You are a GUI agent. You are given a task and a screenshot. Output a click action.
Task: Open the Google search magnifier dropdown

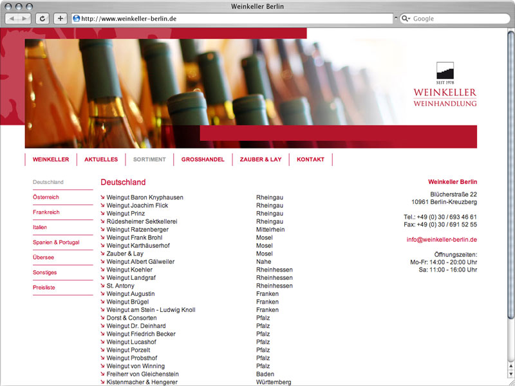[406, 19]
